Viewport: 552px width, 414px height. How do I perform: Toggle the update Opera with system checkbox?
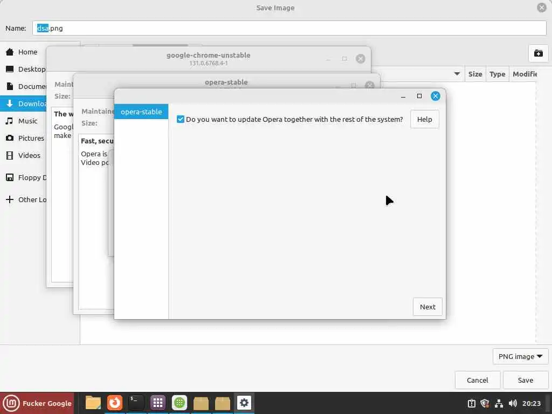(x=180, y=119)
